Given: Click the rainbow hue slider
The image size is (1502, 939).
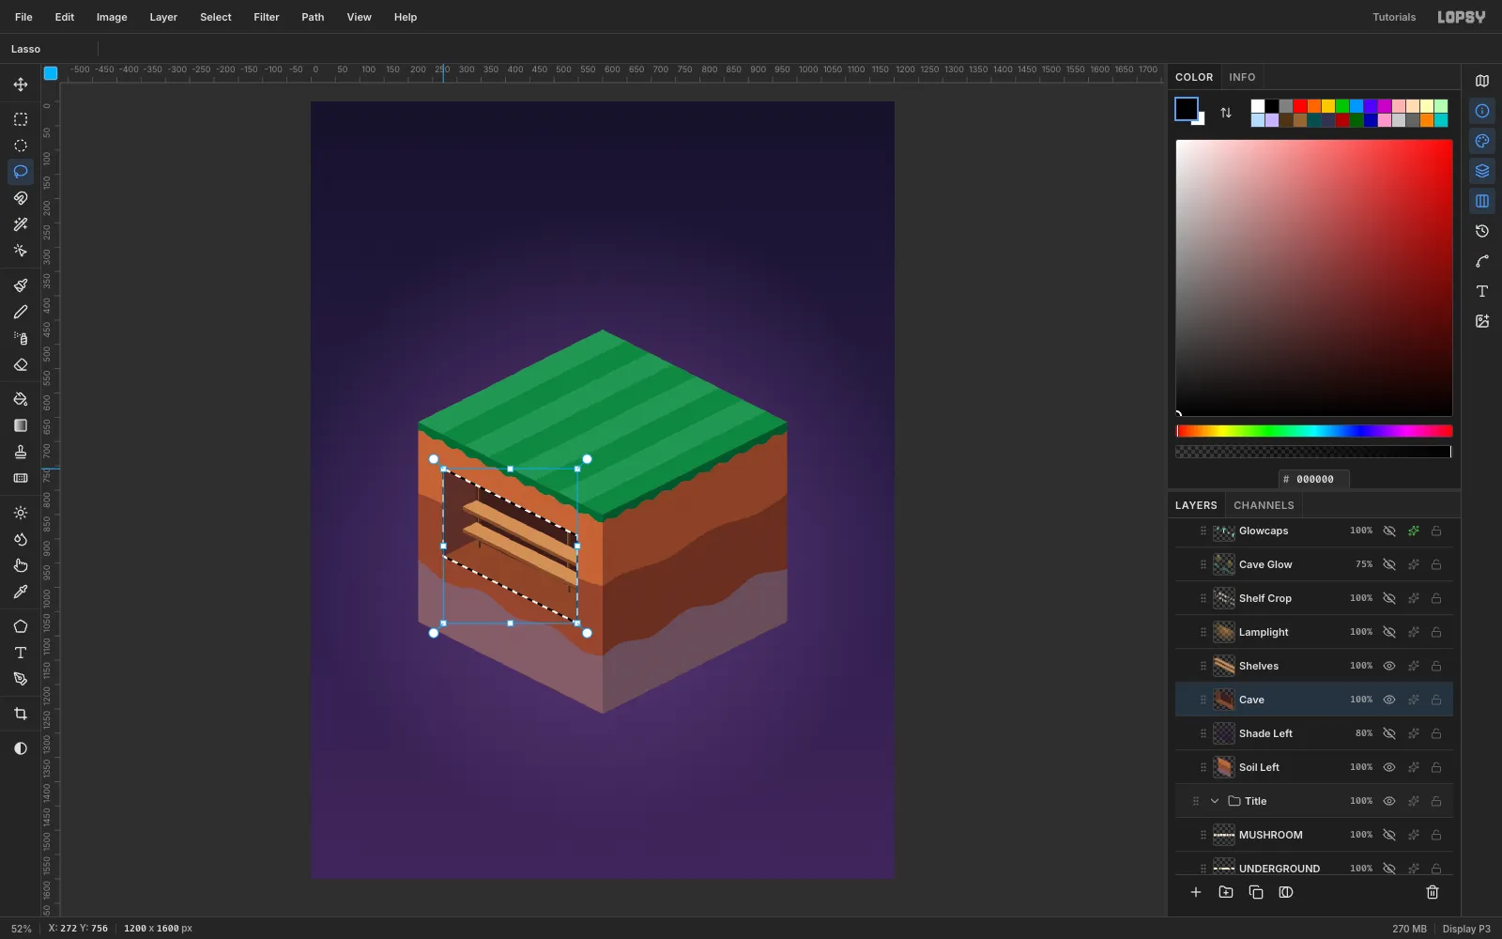Looking at the screenshot, I should (1314, 431).
